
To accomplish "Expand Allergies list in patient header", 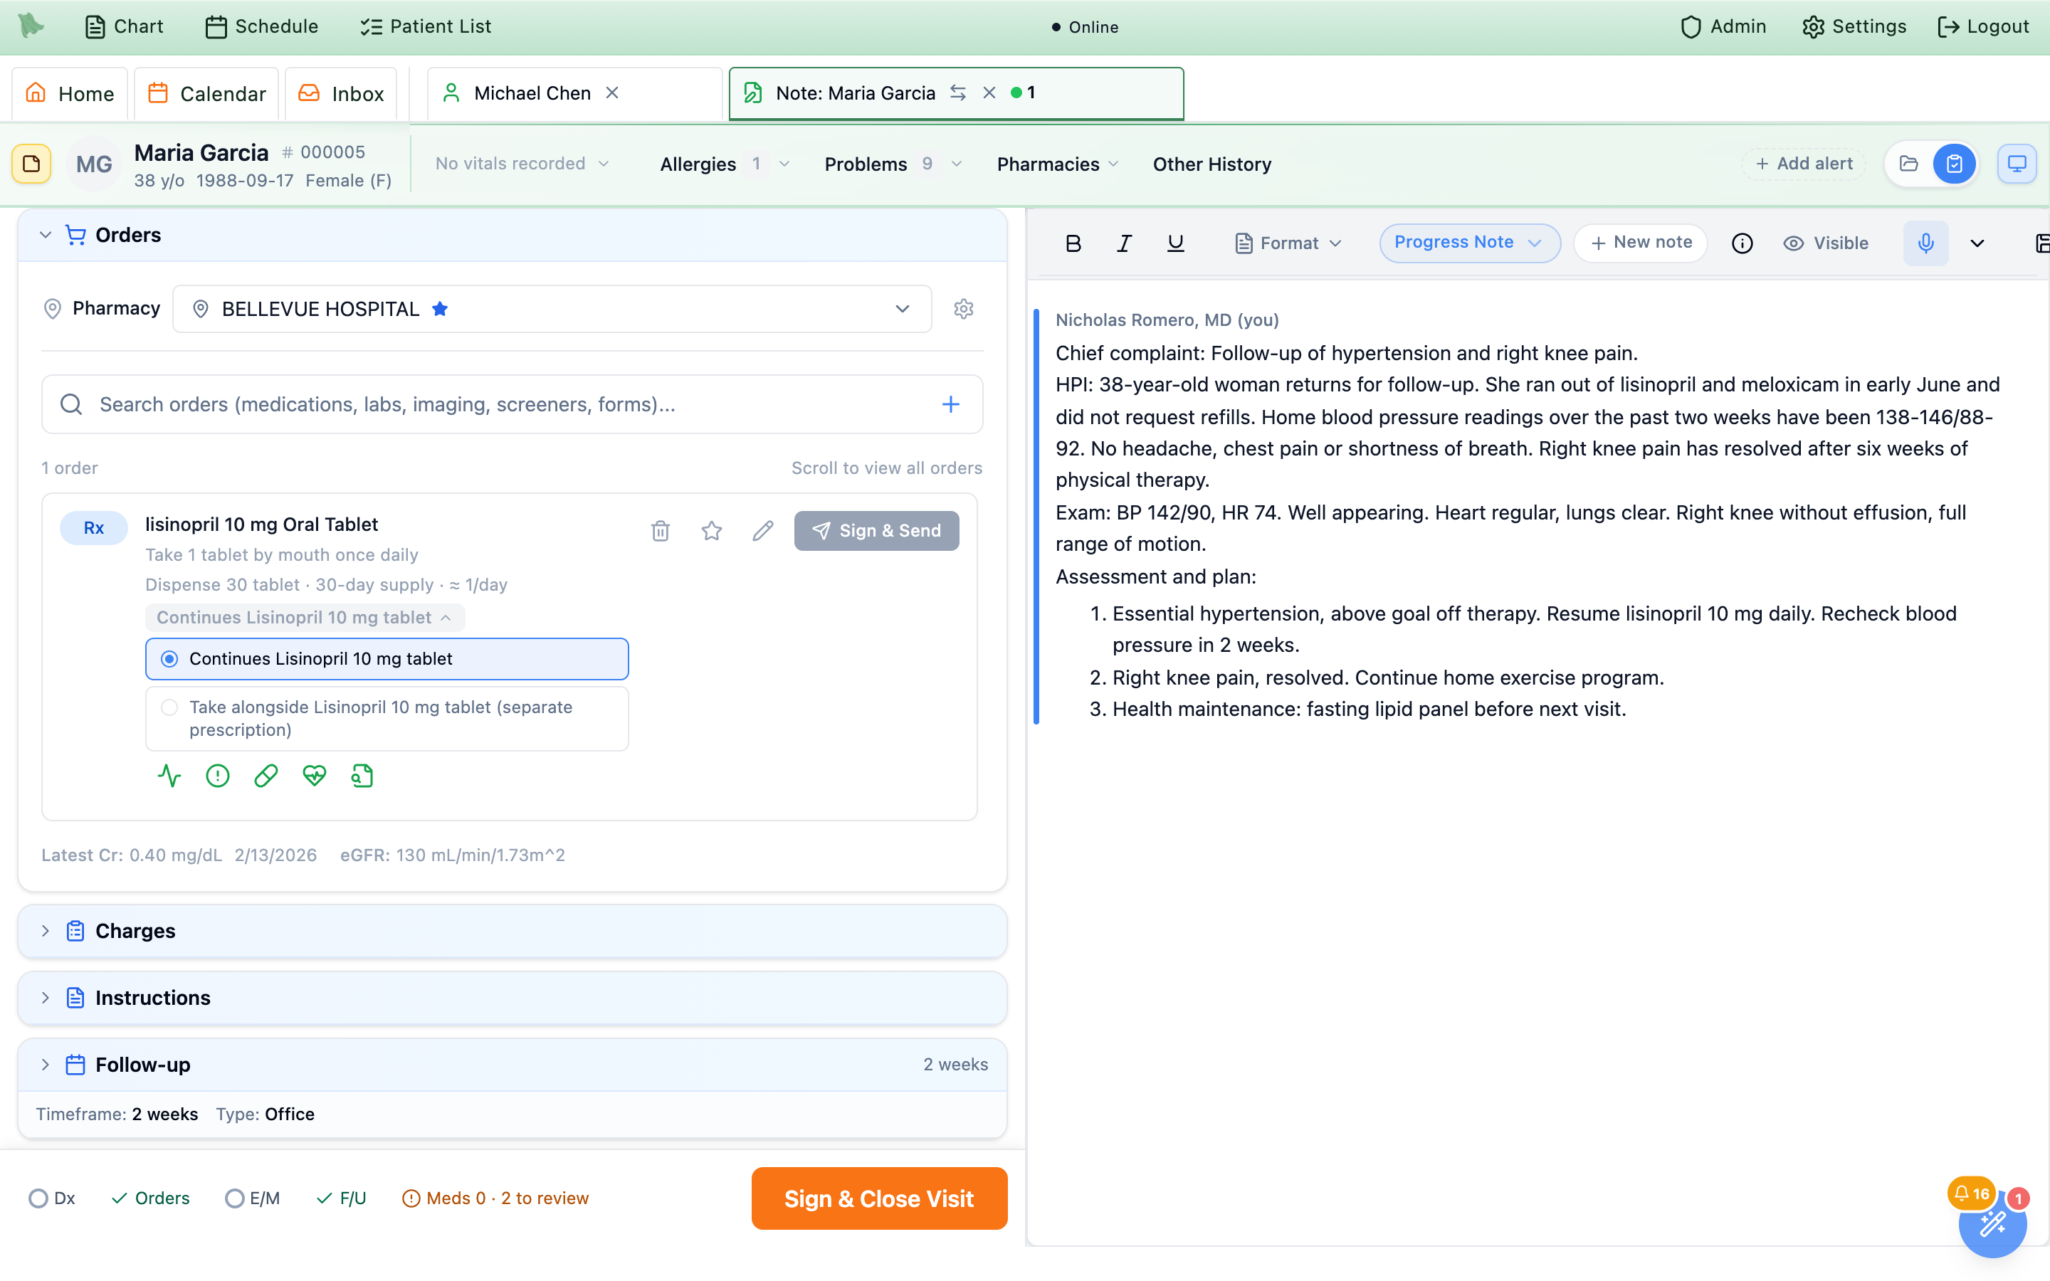I will (x=725, y=164).
